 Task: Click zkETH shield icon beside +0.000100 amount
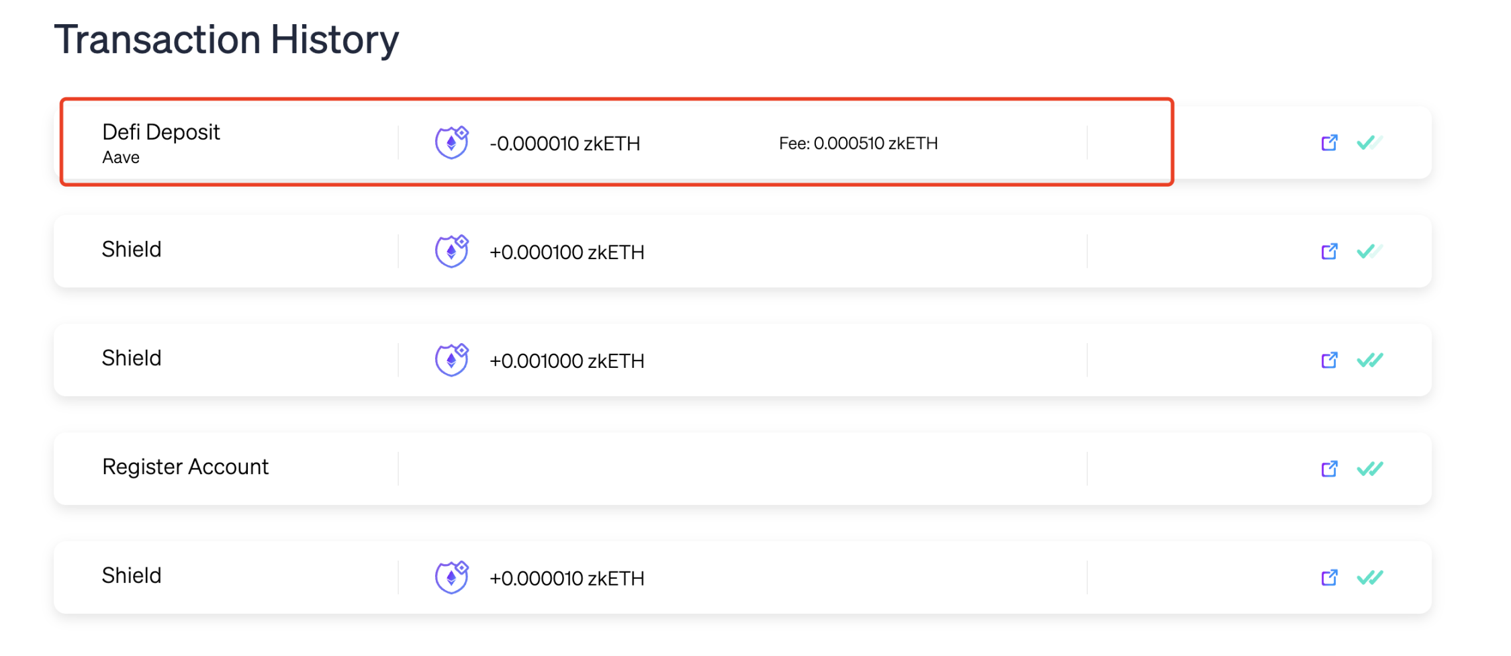coord(452,252)
